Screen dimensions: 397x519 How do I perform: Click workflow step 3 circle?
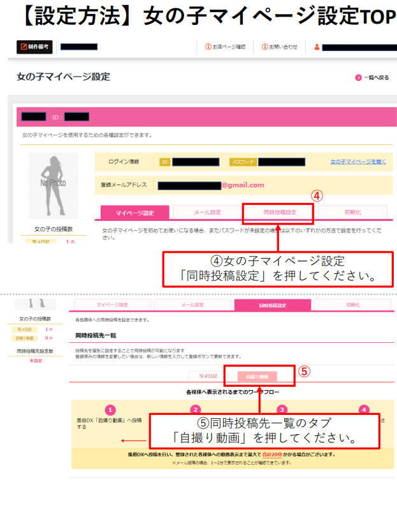[x=282, y=409]
